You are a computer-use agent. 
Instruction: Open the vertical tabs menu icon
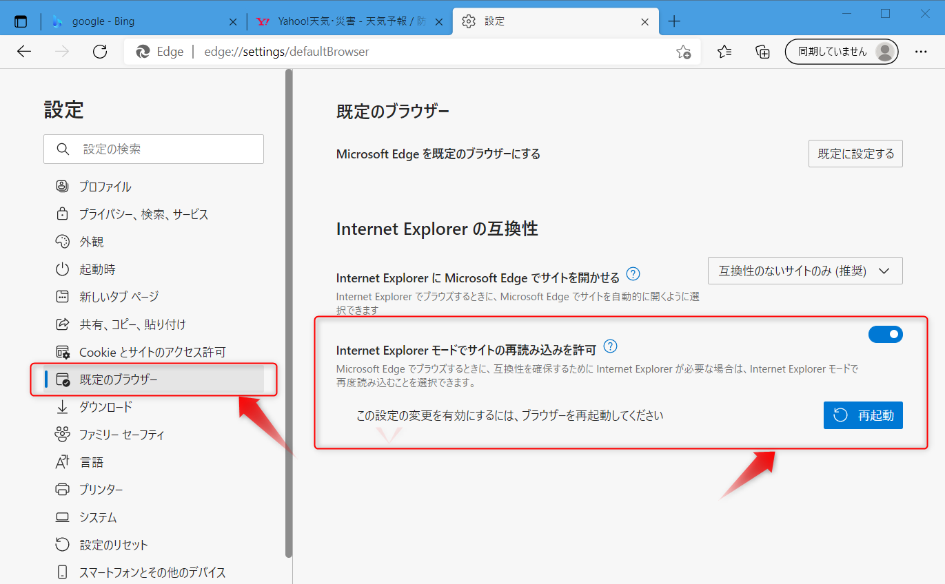click(x=21, y=21)
